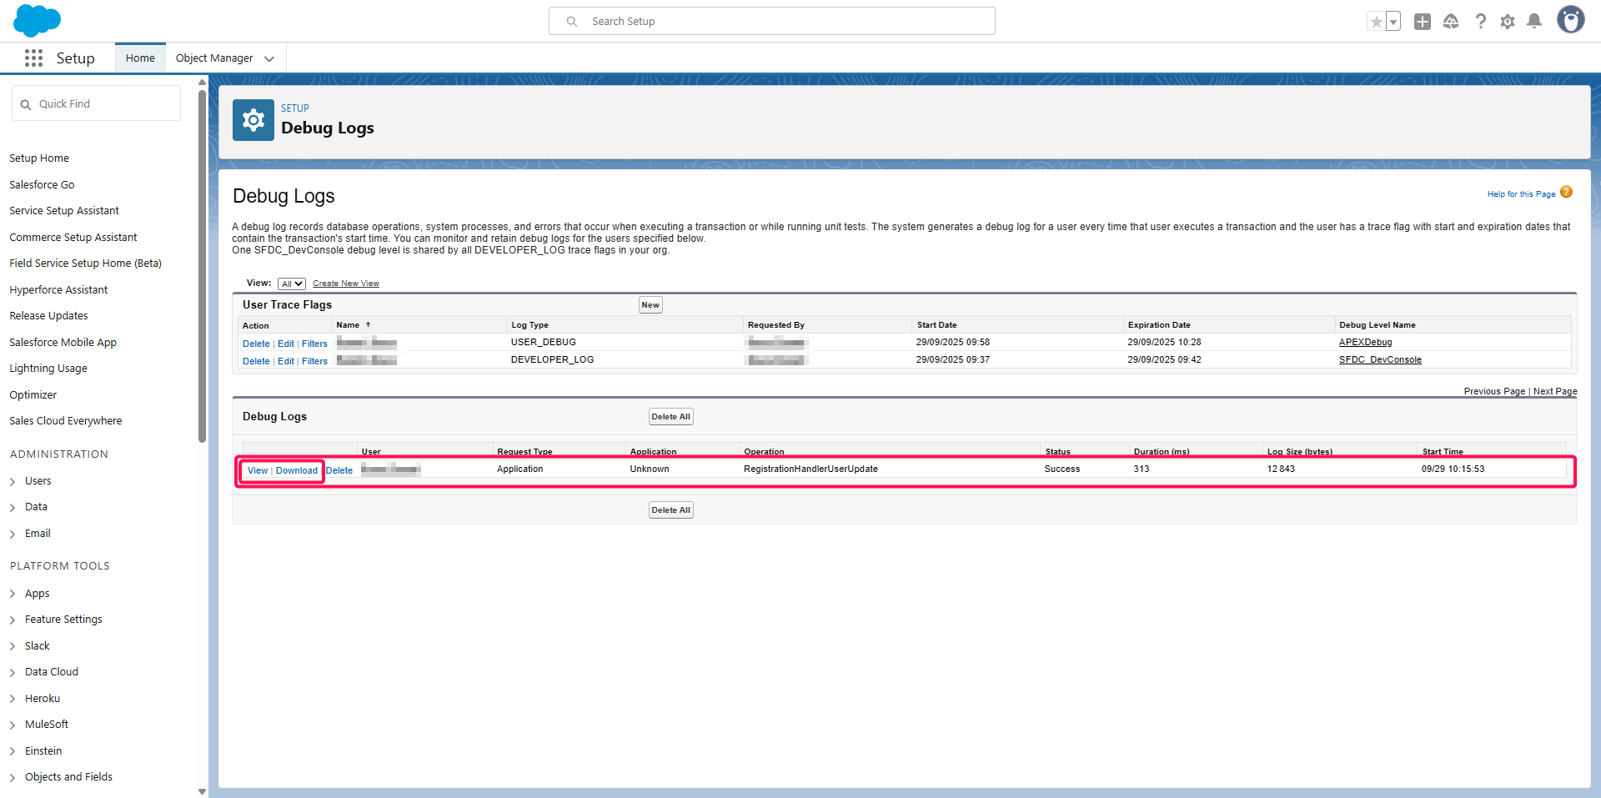This screenshot has width=1601, height=798.
Task: Click the Search Setup field
Action: pyautogui.click(x=771, y=22)
